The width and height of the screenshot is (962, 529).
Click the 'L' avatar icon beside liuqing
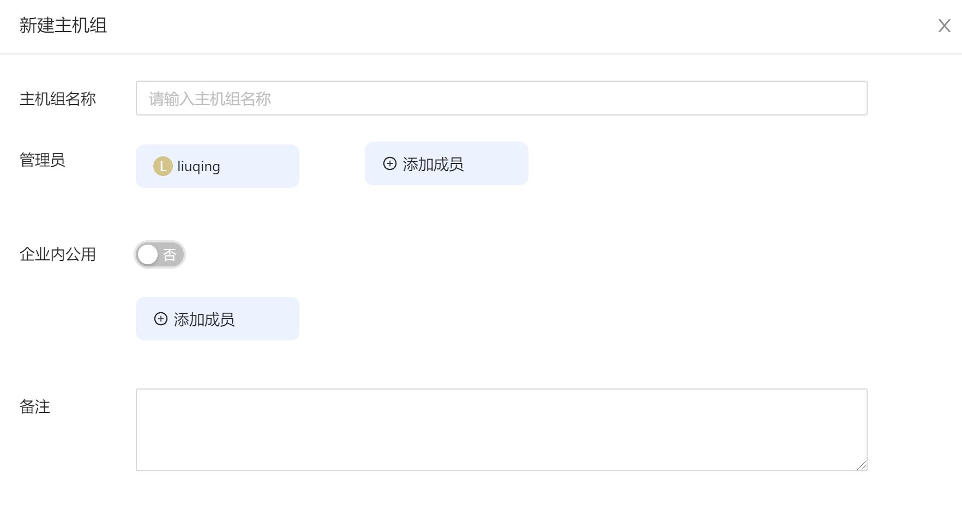point(162,166)
